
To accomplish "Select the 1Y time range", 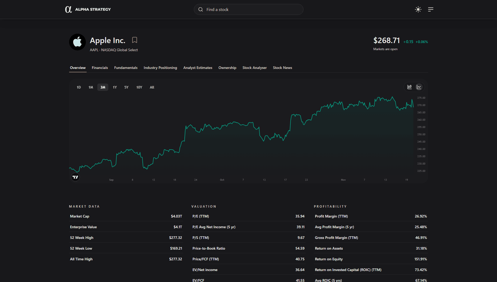I will point(115,87).
